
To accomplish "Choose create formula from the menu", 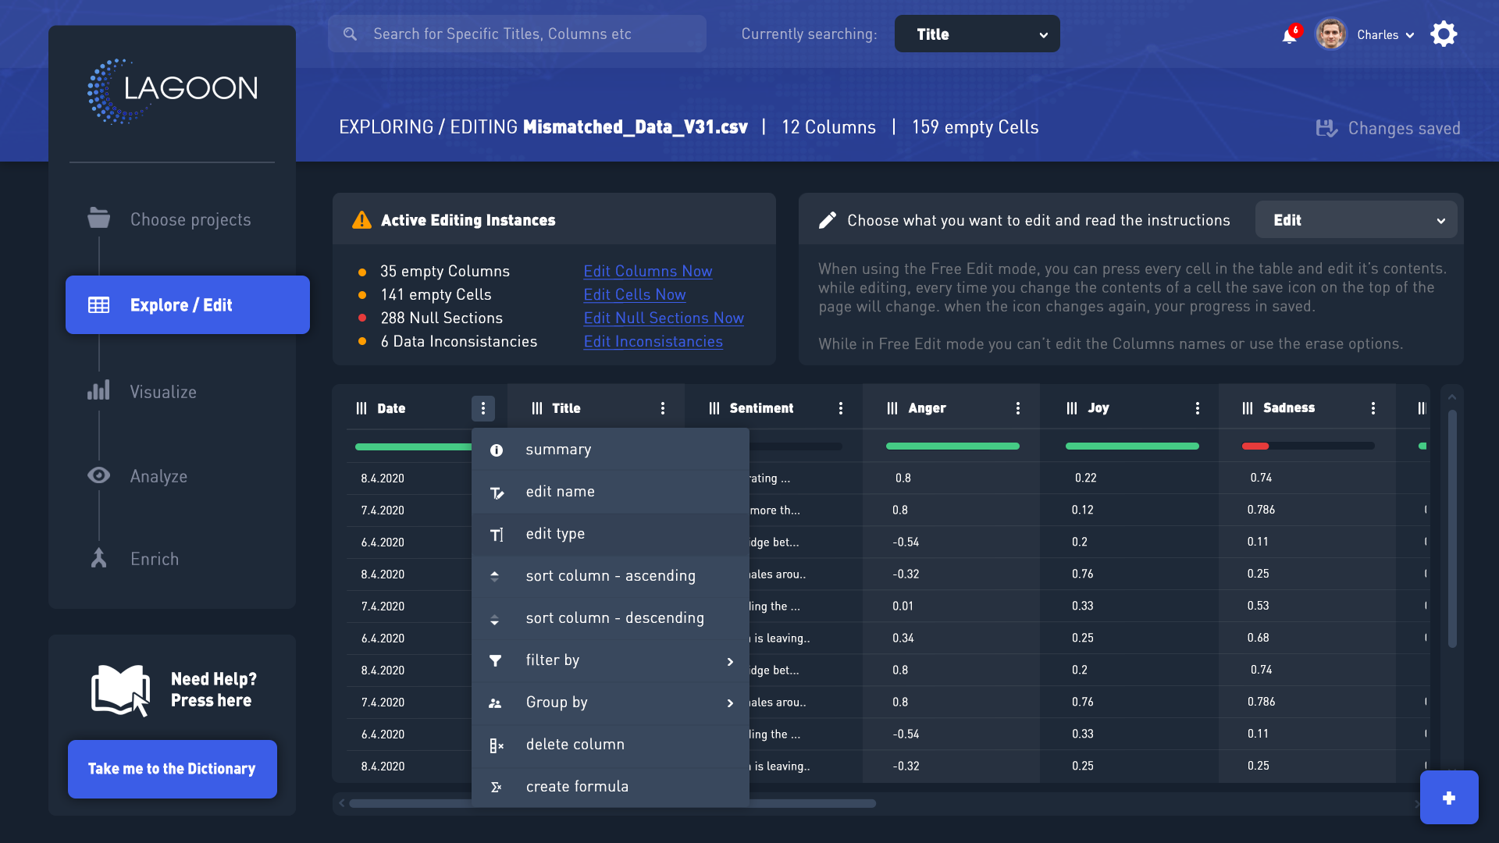I will pos(611,787).
